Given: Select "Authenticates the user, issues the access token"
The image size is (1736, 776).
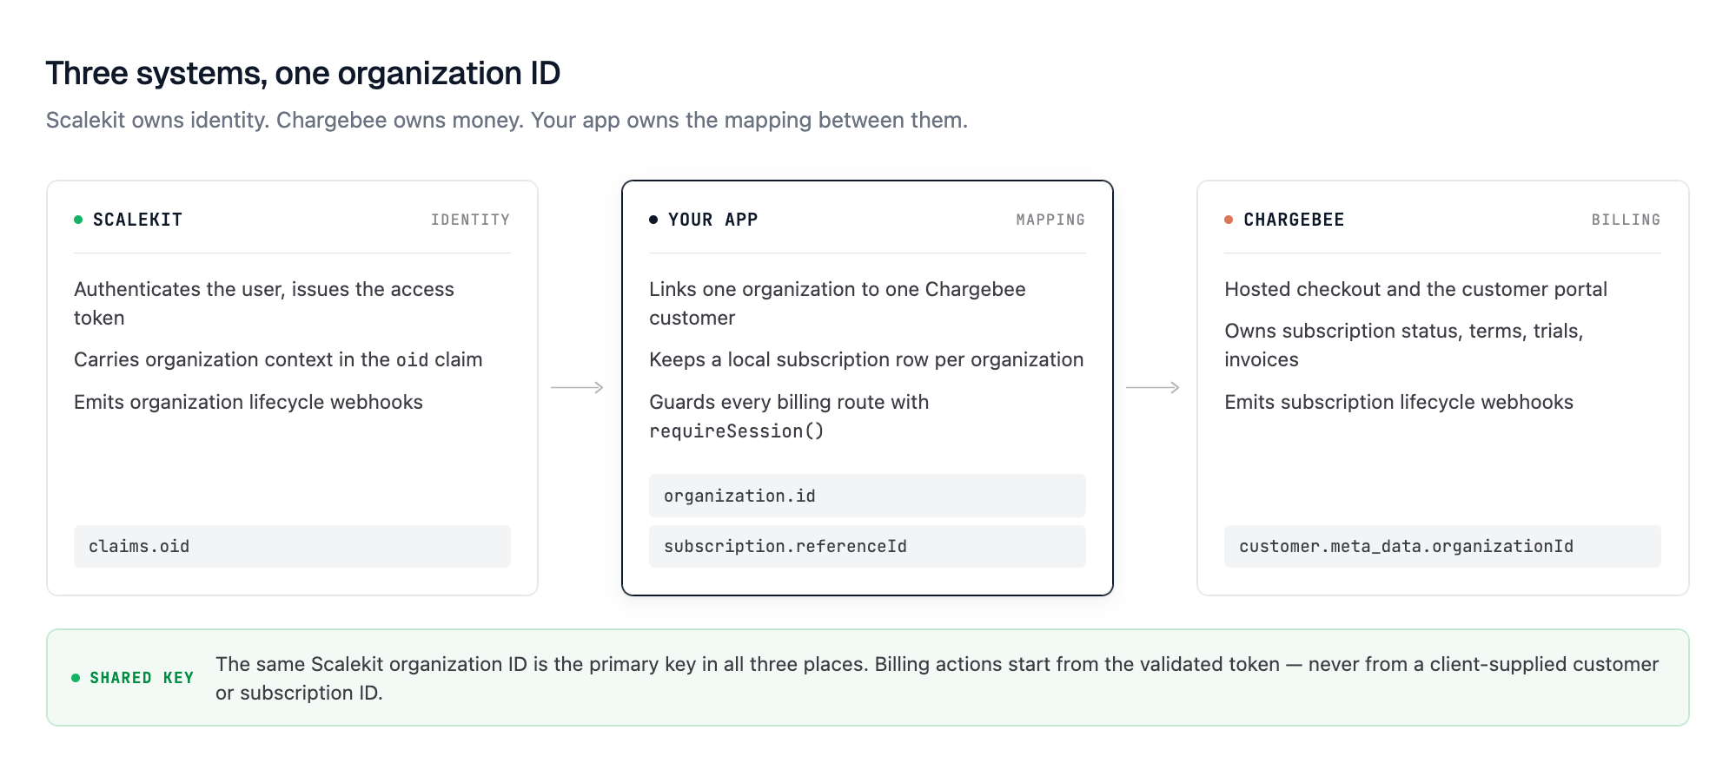Looking at the screenshot, I should (x=264, y=303).
